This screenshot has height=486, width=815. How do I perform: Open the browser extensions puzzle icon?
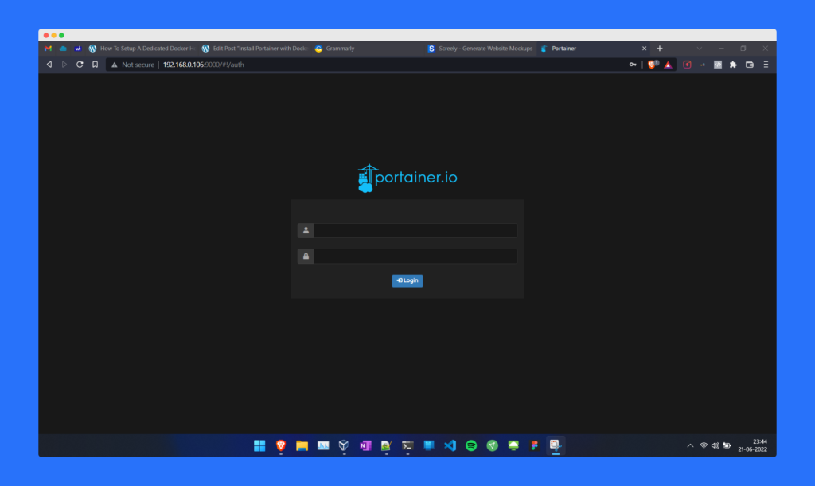[733, 65]
